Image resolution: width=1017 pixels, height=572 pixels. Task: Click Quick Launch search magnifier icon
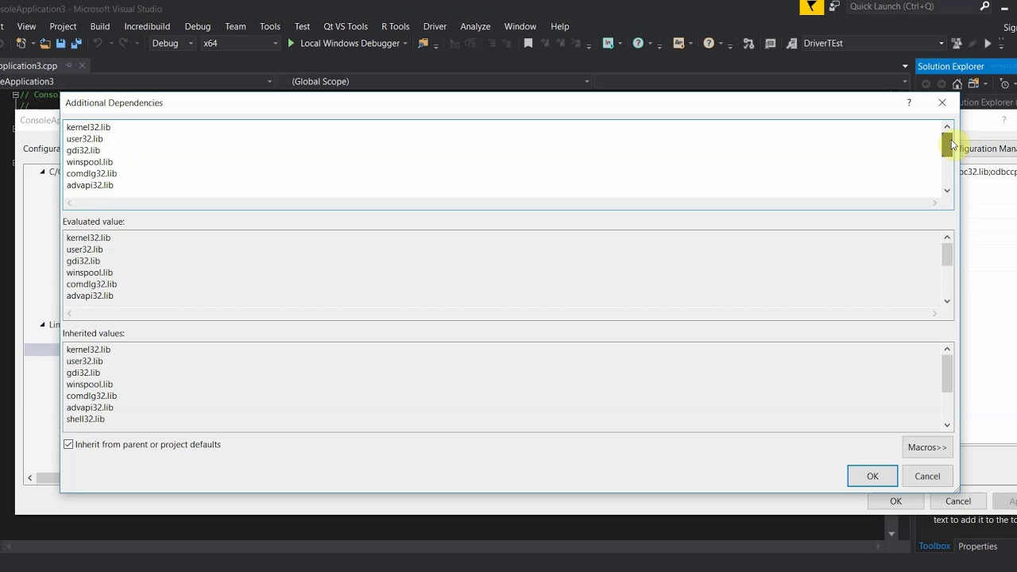pyautogui.click(x=985, y=6)
